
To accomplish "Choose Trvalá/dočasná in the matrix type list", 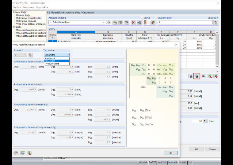I will [x=57, y=64].
